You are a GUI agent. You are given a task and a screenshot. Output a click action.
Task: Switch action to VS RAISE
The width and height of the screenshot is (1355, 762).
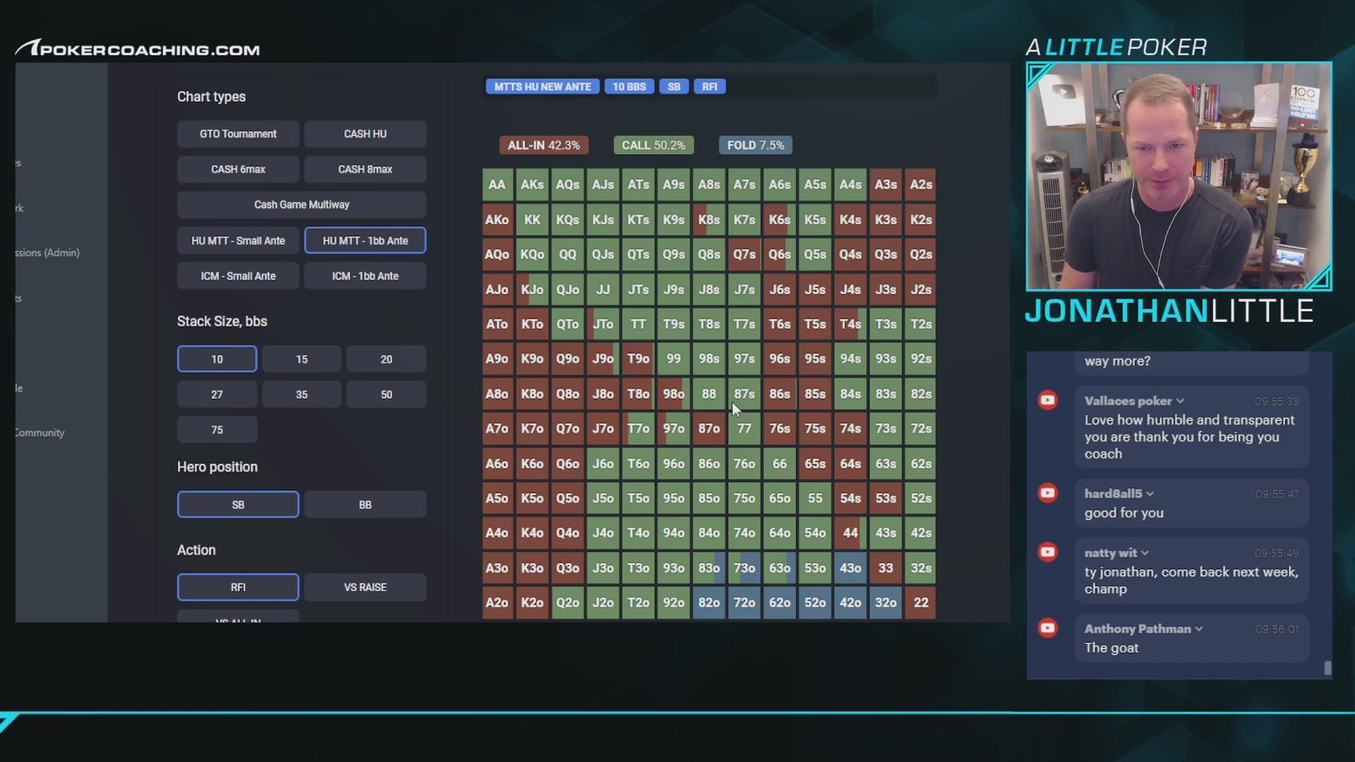[365, 587]
